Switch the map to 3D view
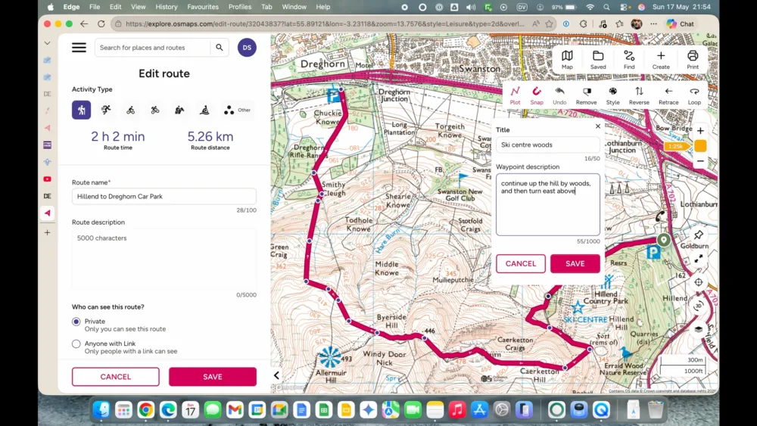Viewport: 757px width, 426px height. (x=699, y=306)
